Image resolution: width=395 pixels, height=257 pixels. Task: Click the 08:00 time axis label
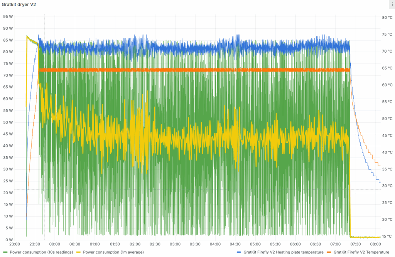(x=376, y=244)
